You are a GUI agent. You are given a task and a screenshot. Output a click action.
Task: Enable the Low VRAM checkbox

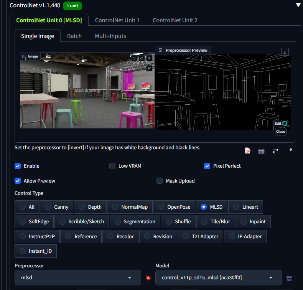click(112, 166)
